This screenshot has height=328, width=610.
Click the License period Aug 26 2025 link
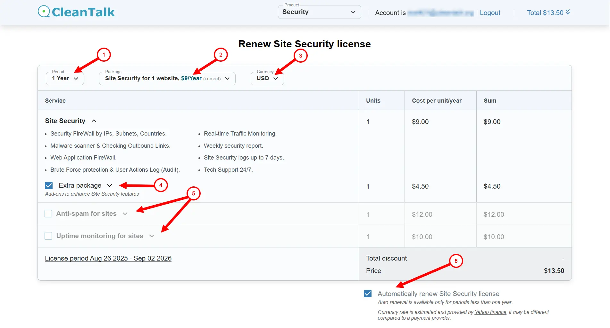pos(108,258)
